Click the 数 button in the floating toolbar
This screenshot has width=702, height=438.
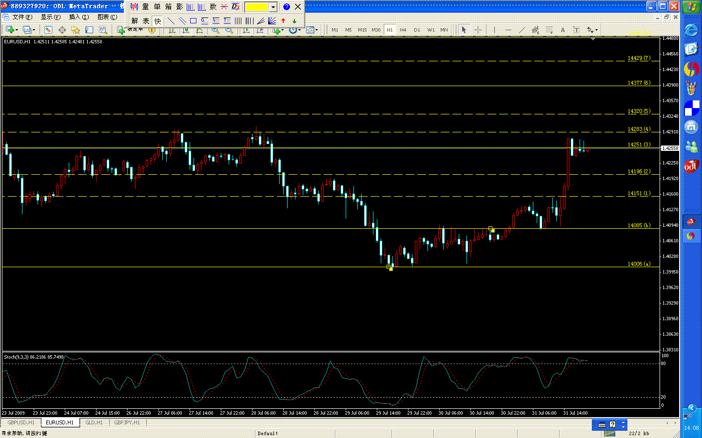coord(213,7)
